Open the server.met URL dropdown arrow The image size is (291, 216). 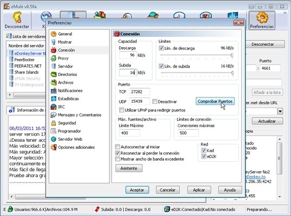[280, 111]
